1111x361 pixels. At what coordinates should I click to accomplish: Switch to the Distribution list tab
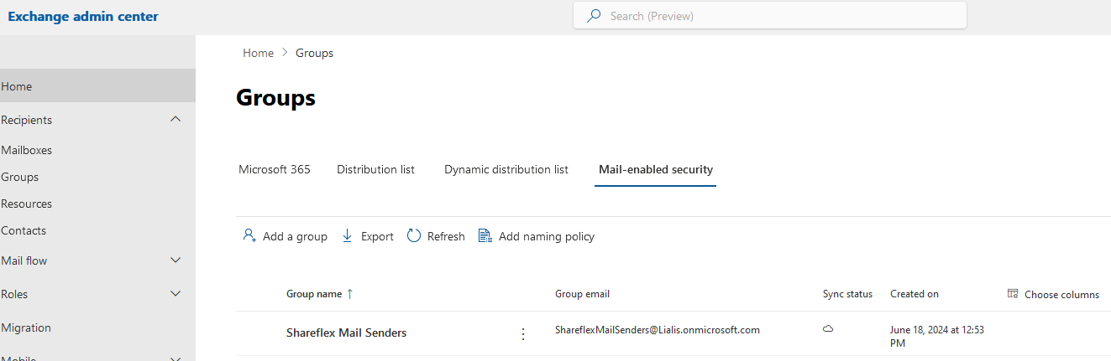375,169
